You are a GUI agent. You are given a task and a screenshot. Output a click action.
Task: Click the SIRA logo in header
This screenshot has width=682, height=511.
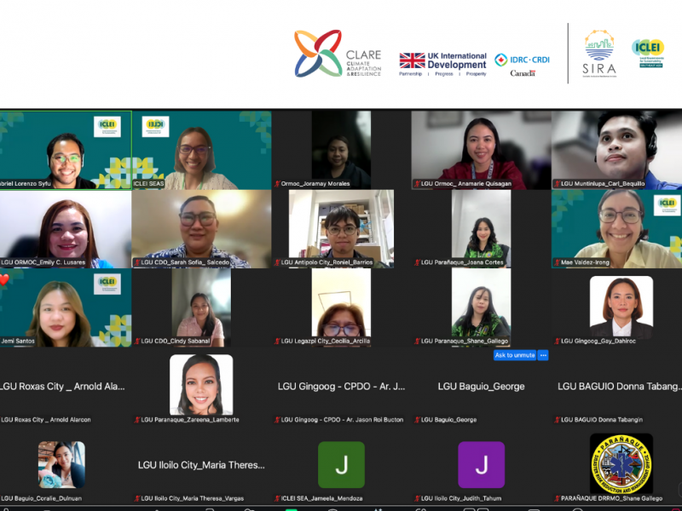click(x=598, y=55)
